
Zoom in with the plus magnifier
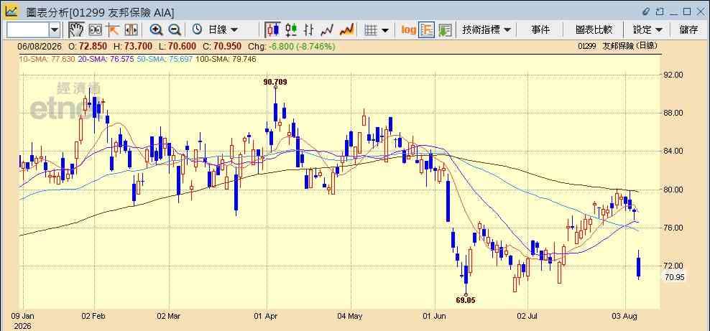pos(156,30)
